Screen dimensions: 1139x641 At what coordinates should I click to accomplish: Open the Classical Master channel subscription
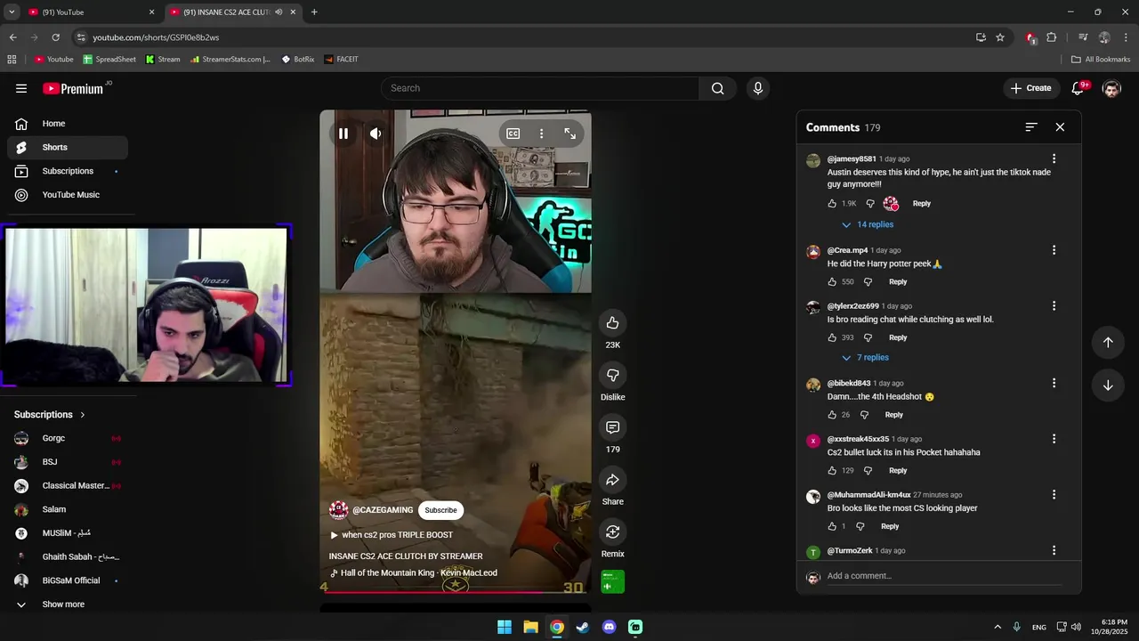[x=68, y=486]
